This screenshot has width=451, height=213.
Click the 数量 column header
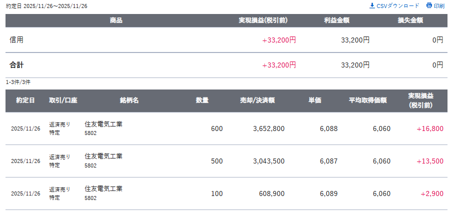tap(202, 100)
